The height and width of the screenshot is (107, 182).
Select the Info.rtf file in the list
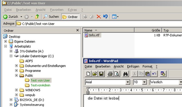tap(94, 35)
